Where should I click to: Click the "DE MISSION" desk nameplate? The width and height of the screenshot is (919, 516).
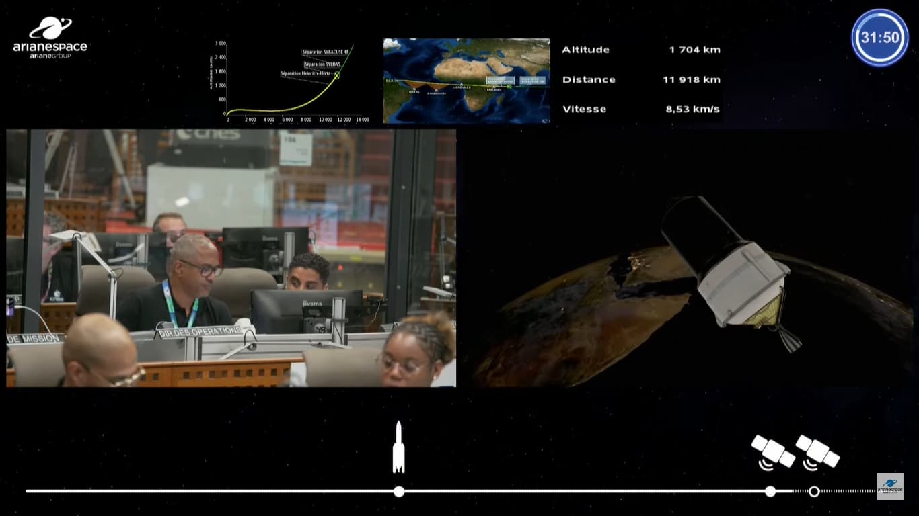point(34,339)
